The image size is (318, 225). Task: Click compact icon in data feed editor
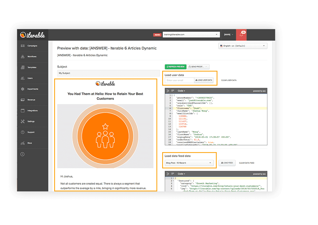pyautogui.click(x=172, y=174)
